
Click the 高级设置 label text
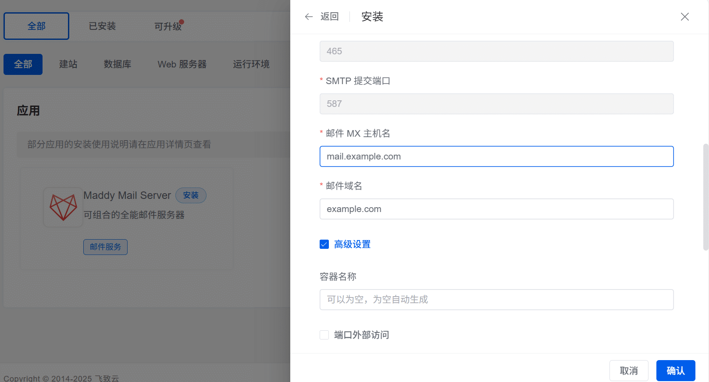[352, 244]
